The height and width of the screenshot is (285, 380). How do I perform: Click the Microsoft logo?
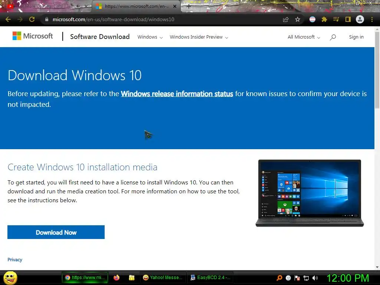coord(33,36)
